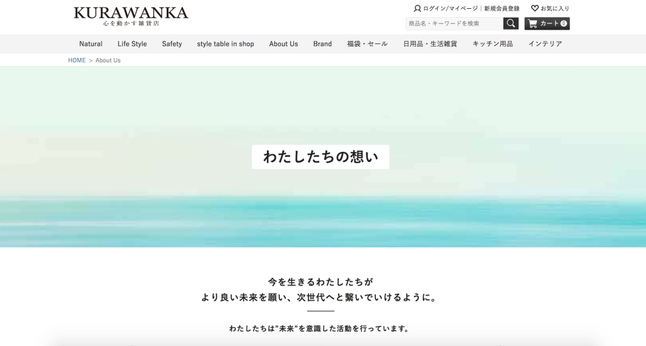Click the magnifying glass search button
Screen dimensions: 646x346
[x=510, y=23]
